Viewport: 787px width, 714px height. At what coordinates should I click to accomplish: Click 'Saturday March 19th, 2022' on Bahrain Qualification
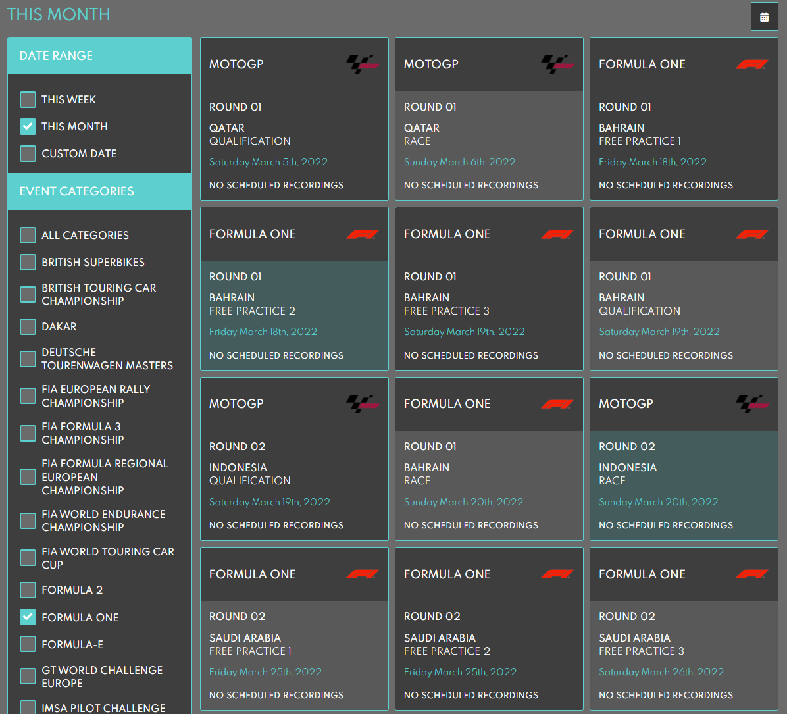(x=659, y=332)
